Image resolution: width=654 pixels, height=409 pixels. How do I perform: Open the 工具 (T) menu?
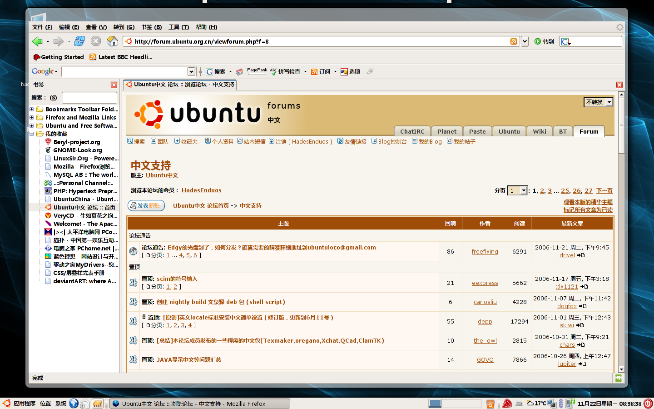click(x=179, y=27)
